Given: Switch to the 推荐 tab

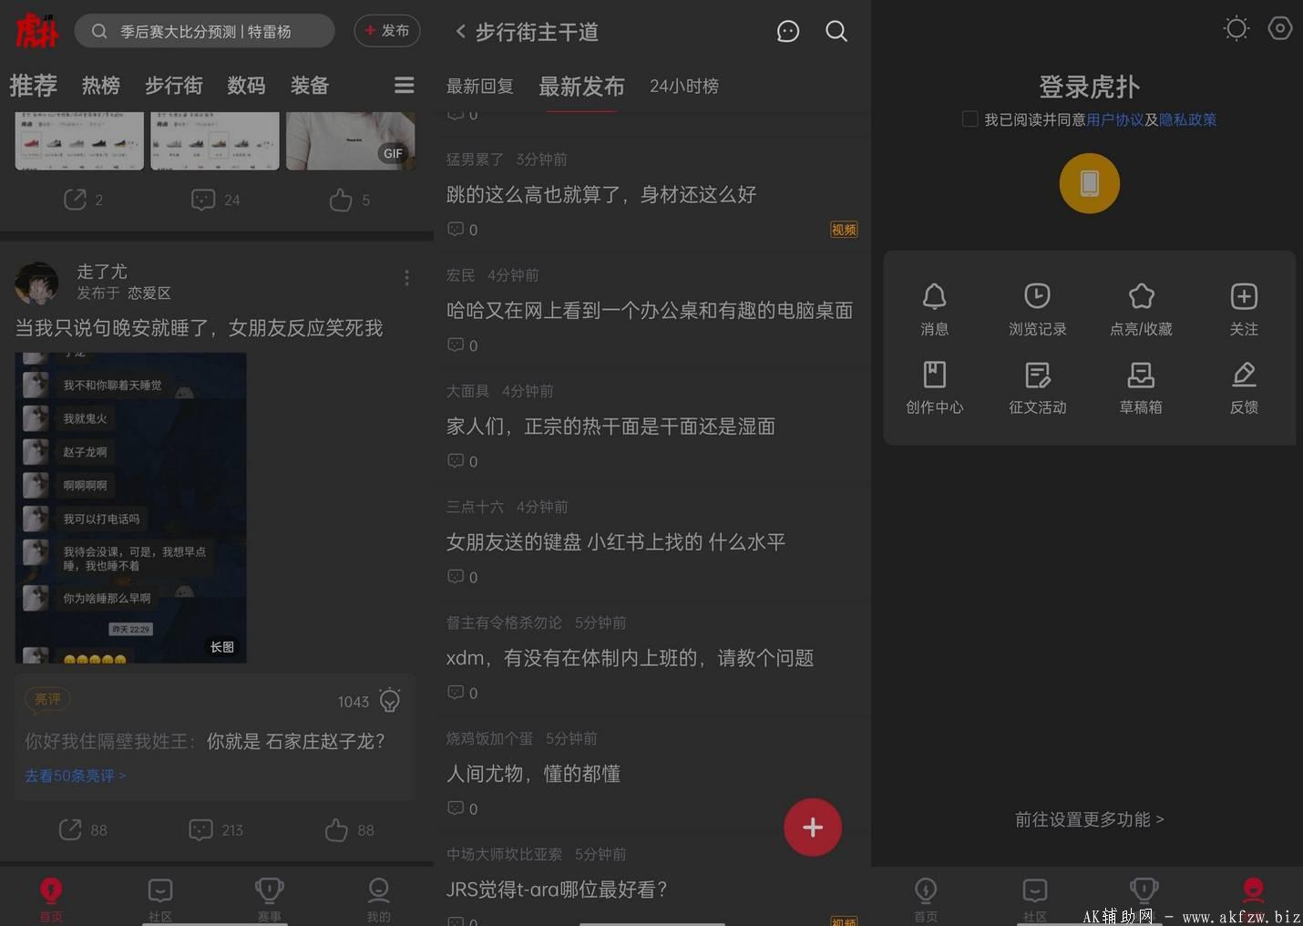Looking at the screenshot, I should click(x=34, y=86).
